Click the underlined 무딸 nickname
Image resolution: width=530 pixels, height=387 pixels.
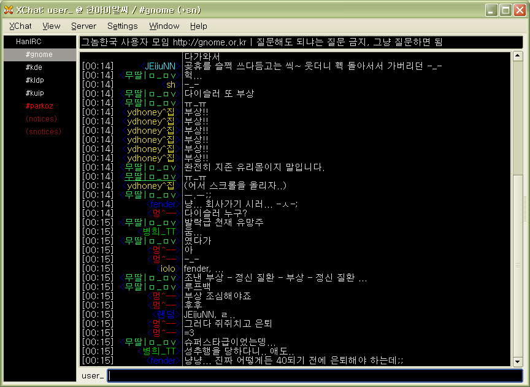pyautogui.click(x=150, y=177)
